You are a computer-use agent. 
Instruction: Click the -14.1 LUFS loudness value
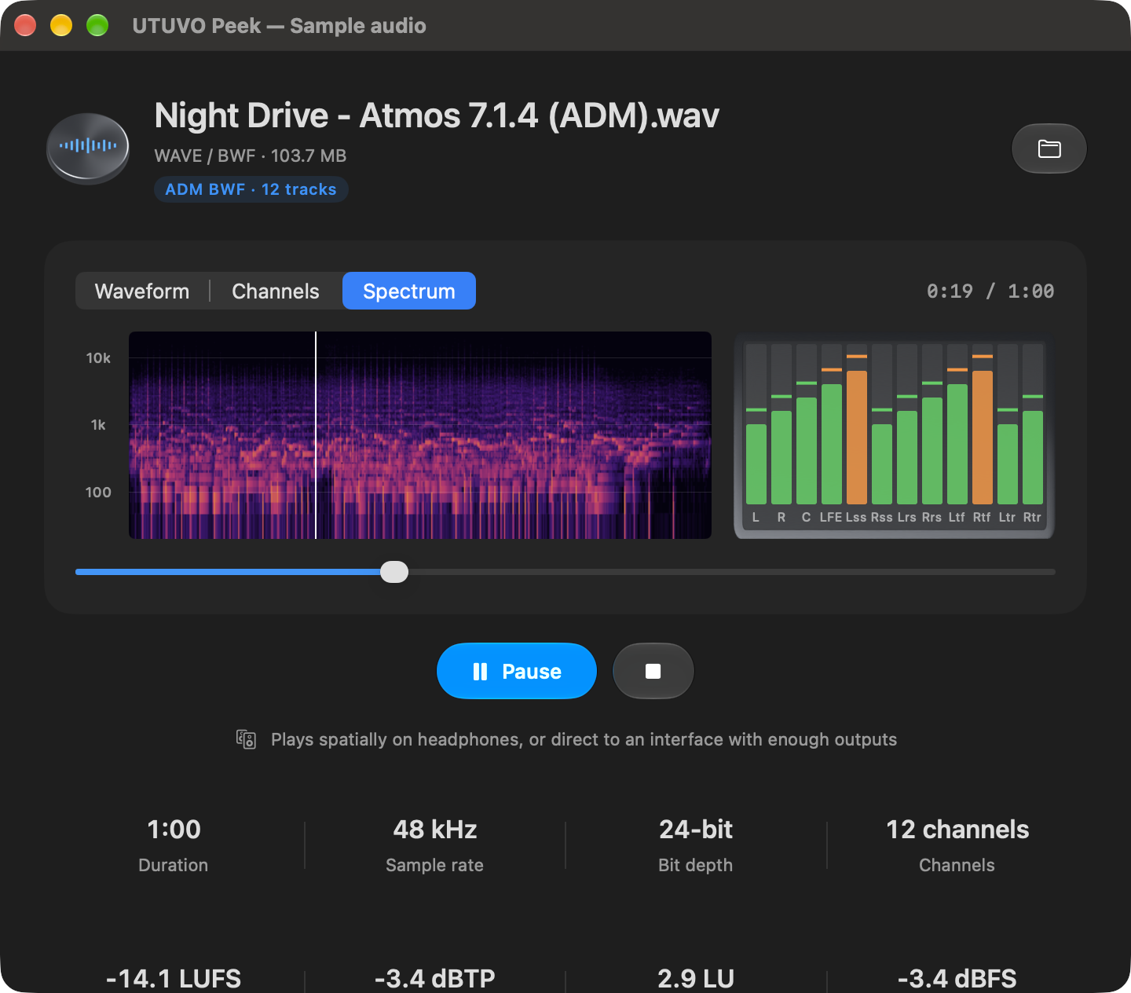click(x=174, y=979)
